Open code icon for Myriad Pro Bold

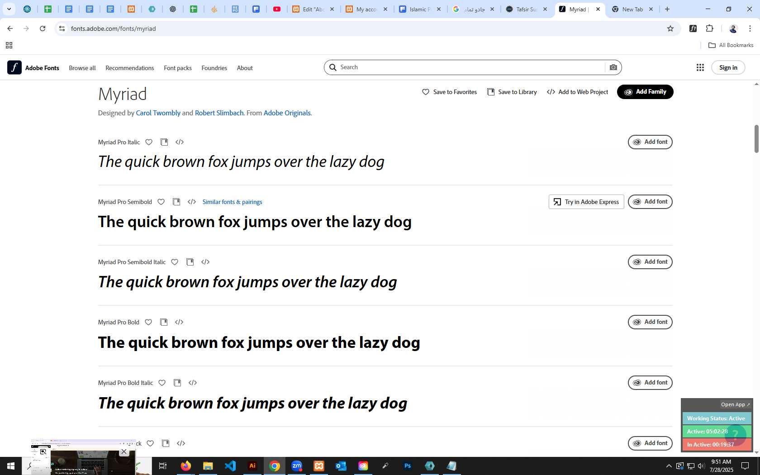179,322
